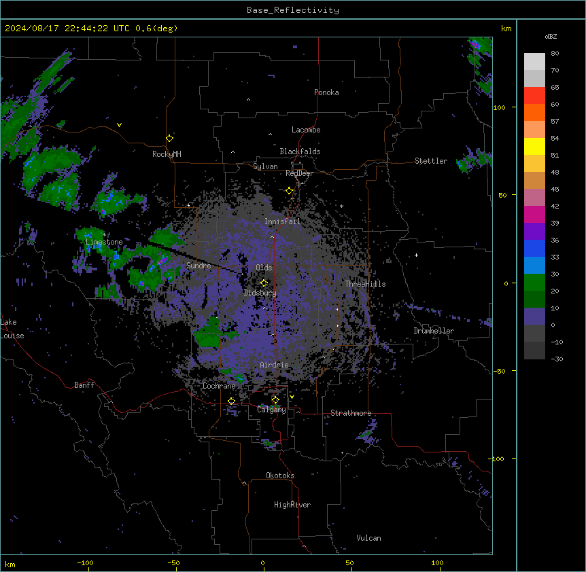Click the 2024/08/17 22:44:22 UTC timestamp
The width and height of the screenshot is (586, 572).
(x=91, y=29)
